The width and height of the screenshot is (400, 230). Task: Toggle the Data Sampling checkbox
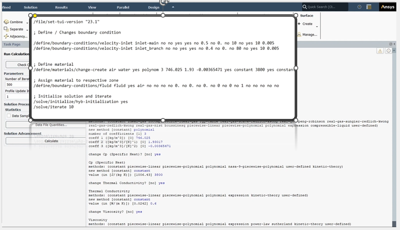9,116
